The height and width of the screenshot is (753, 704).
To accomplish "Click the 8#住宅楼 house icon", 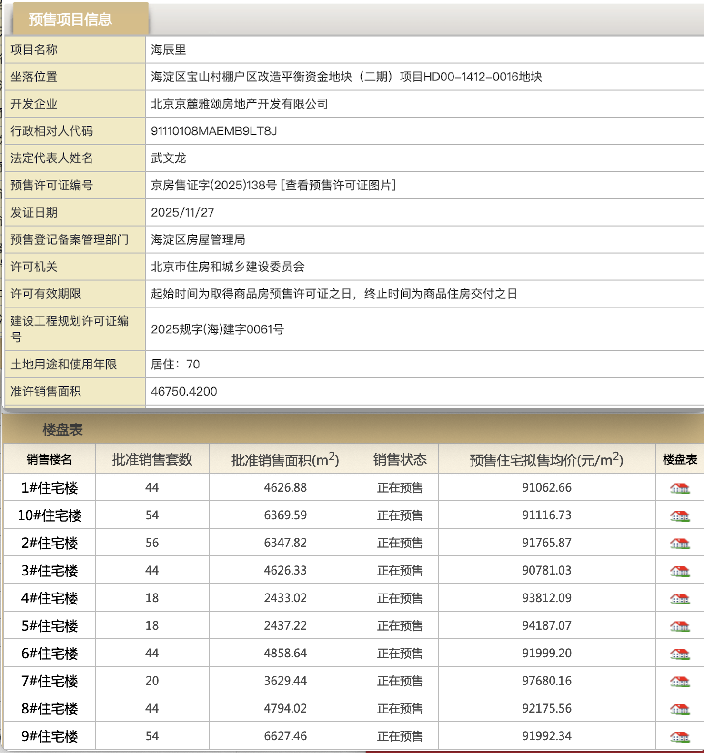I will tap(680, 709).
